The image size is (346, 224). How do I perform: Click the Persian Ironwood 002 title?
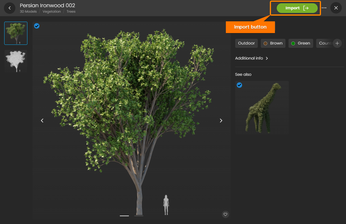coord(48,5)
